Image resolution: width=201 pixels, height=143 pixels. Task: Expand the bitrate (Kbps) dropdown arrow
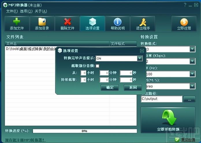tap(192, 61)
